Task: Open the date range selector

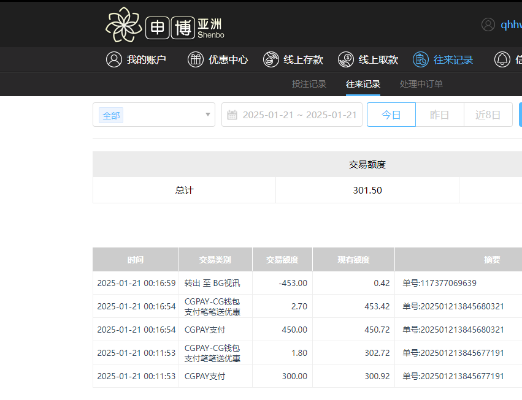Action: pos(292,115)
